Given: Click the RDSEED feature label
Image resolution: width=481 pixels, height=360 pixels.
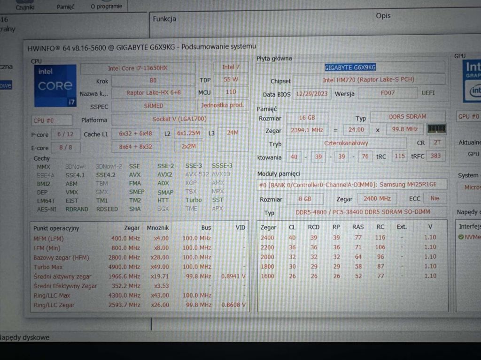Looking at the screenshot, I should (x=107, y=209).
